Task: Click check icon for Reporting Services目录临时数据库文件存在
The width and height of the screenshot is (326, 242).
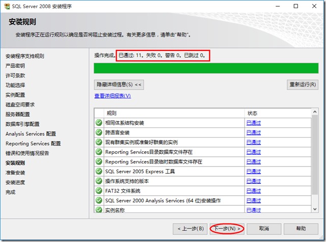Action: (x=99, y=162)
